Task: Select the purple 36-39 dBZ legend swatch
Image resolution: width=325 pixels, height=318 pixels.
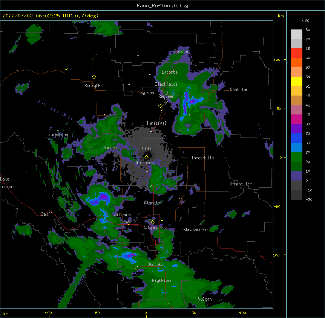Action: [x=296, y=129]
